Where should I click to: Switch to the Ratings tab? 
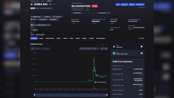84,38
